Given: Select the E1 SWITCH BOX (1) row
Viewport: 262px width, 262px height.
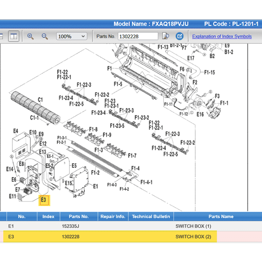Looking at the screenshot, I should pos(131,226).
